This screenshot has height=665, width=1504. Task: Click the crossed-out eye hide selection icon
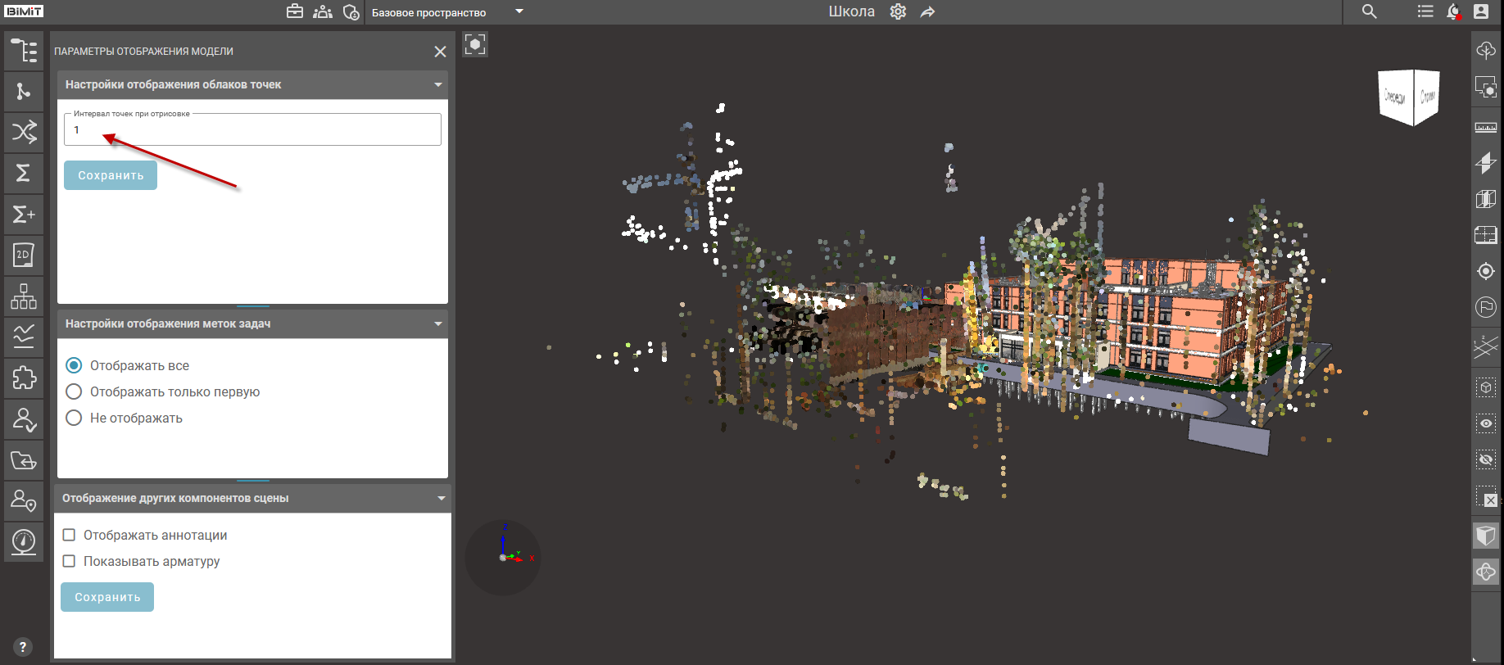(1485, 459)
